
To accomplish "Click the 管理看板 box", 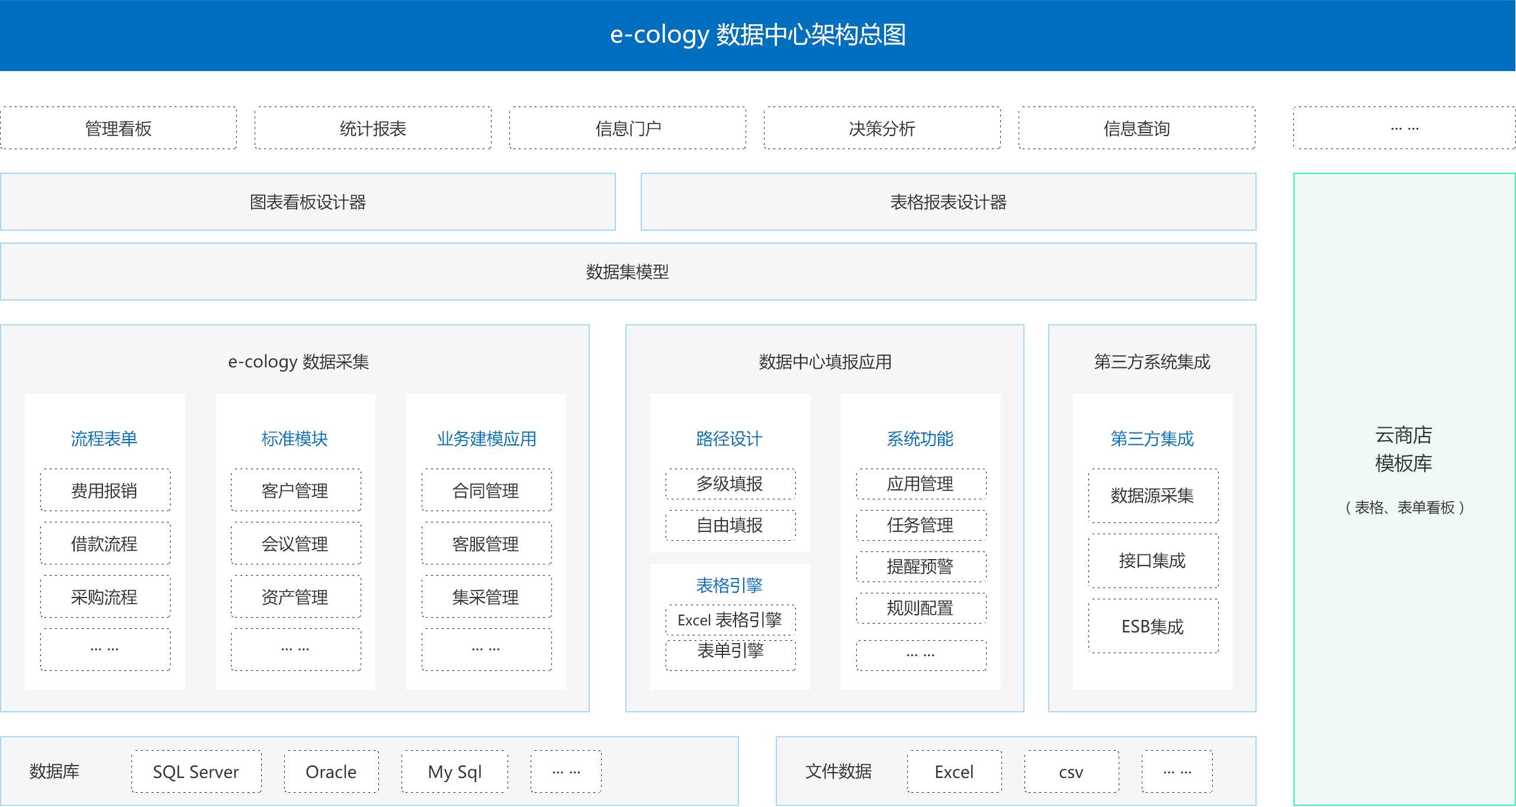I will (118, 128).
